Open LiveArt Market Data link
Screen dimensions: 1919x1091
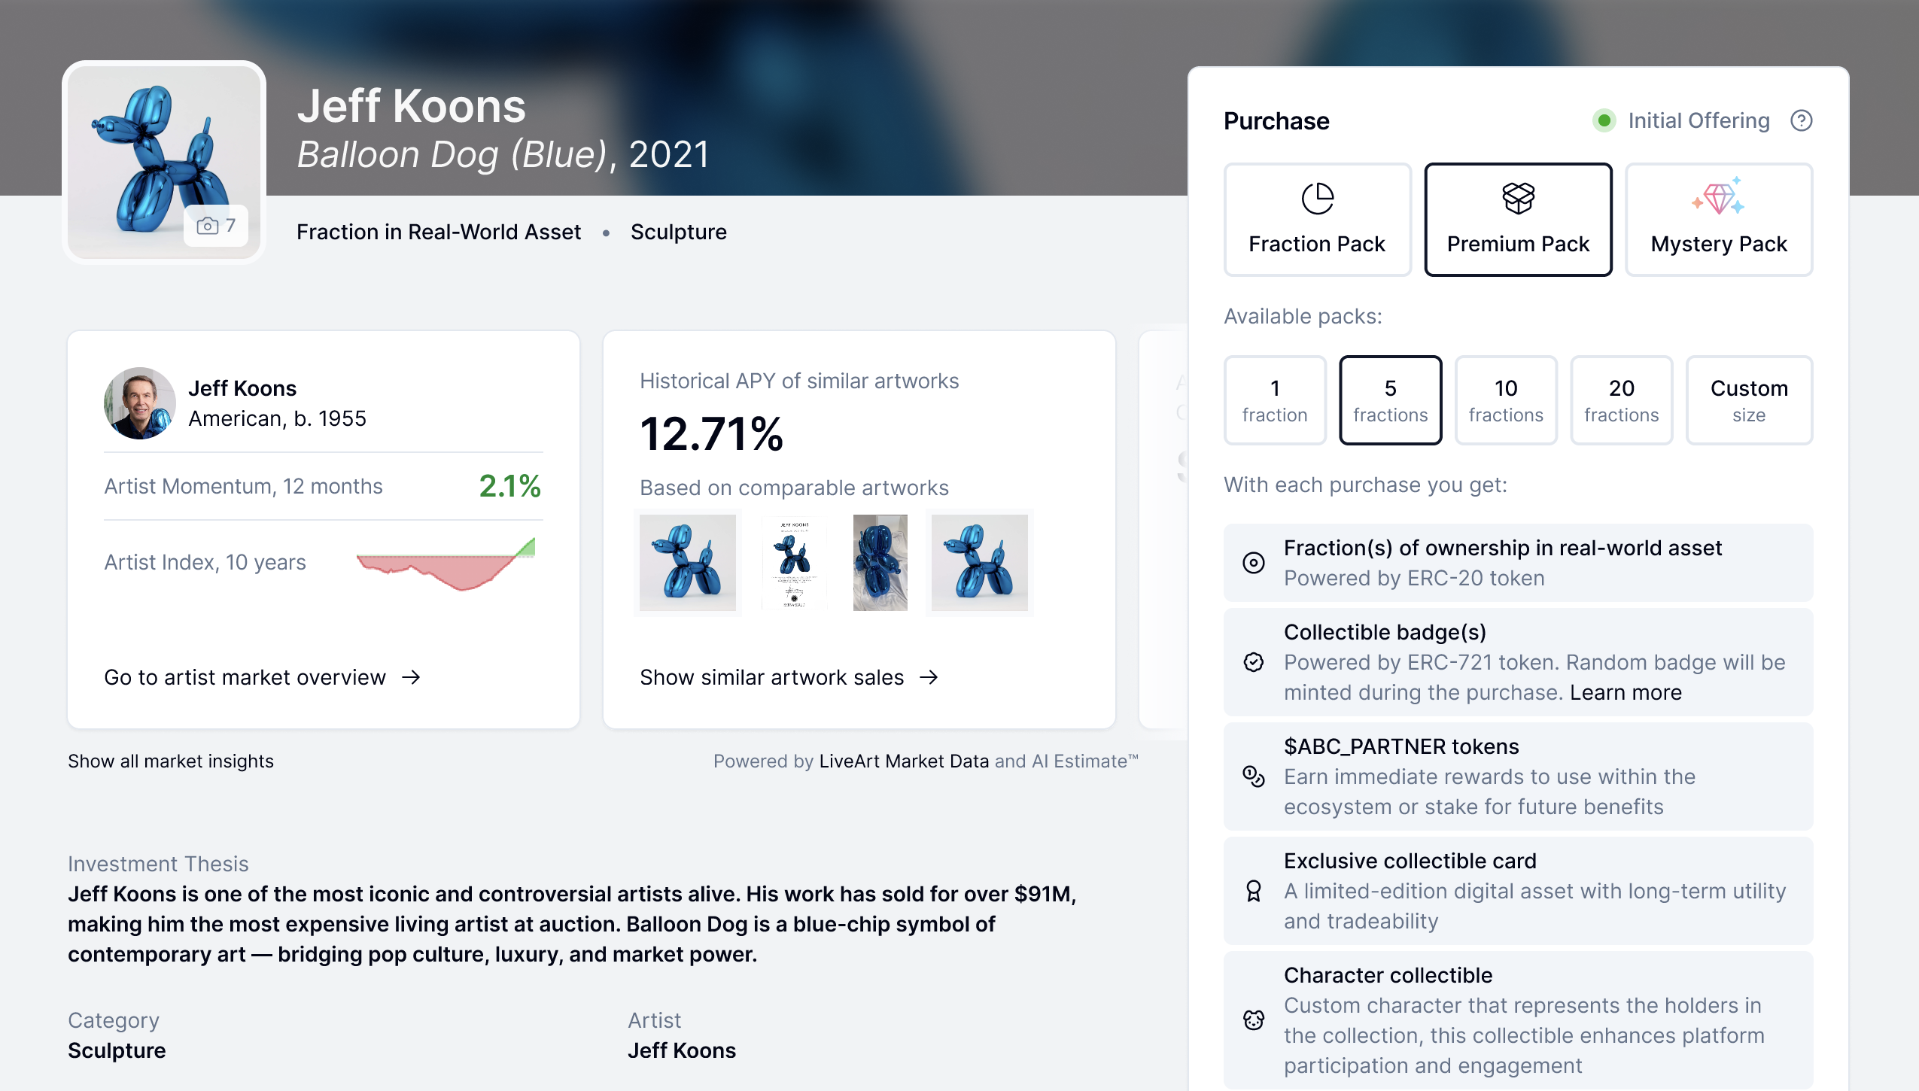pos(904,761)
